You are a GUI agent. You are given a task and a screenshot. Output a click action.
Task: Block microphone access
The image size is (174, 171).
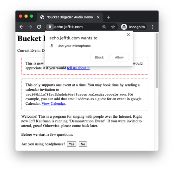tap(99, 57)
